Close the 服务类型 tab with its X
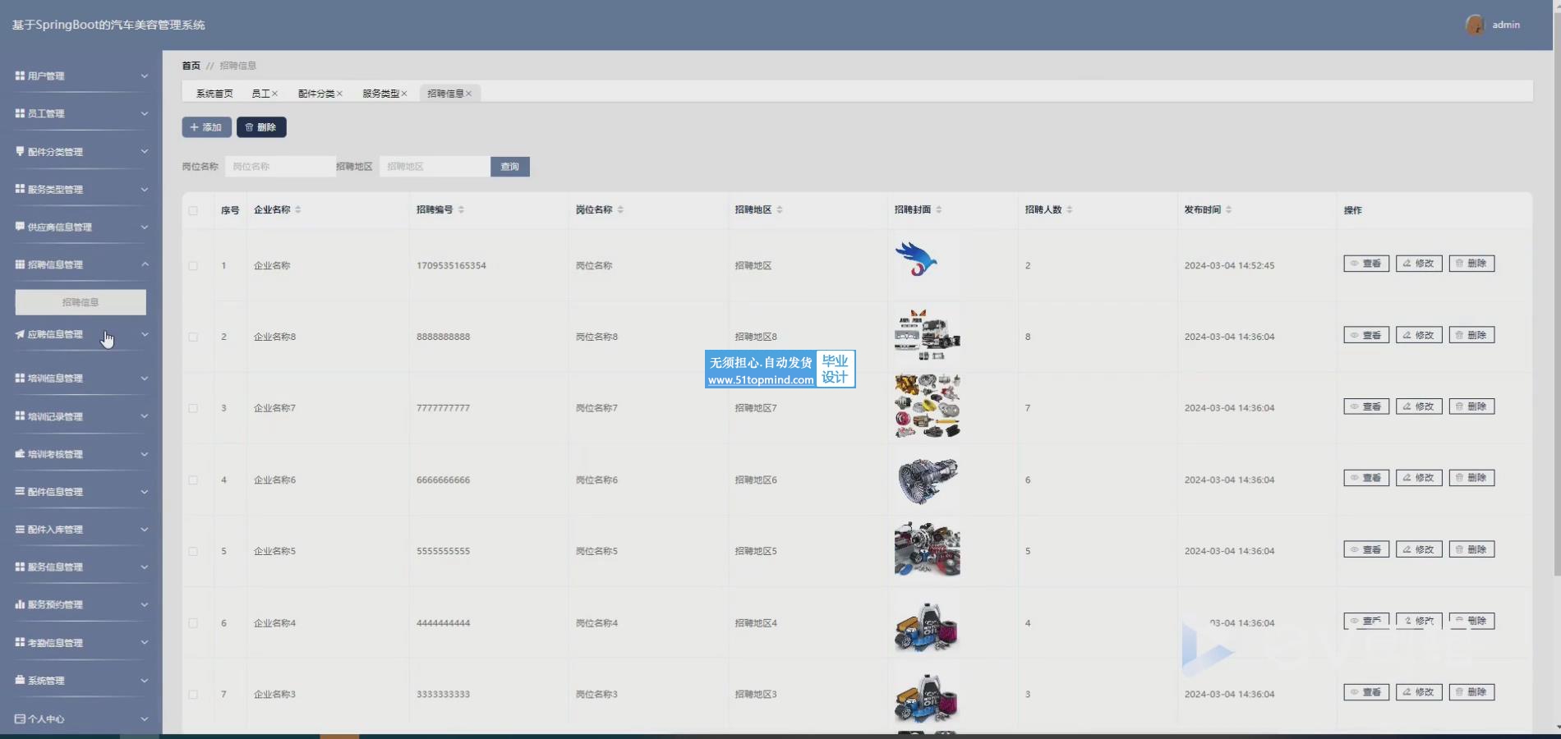1561x739 pixels. [x=404, y=94]
